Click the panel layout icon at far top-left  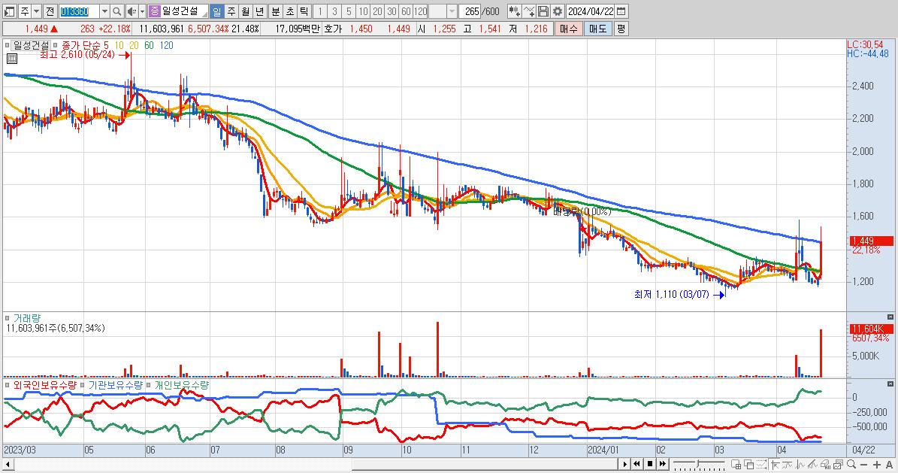click(x=9, y=11)
